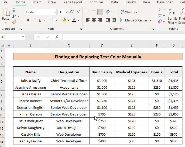Screen dimensions: 185x147
Task: Switch to the Developer tab
Action: click(165, 2)
